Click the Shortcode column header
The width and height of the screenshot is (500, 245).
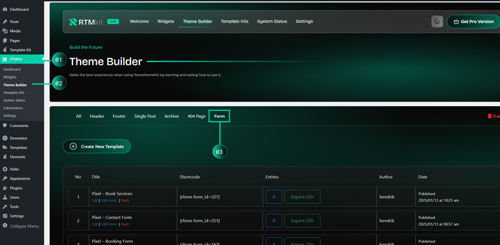tap(190, 177)
